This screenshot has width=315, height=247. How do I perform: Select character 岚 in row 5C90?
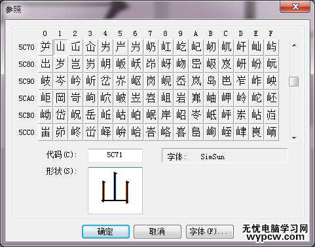pyautogui.click(x=196, y=81)
